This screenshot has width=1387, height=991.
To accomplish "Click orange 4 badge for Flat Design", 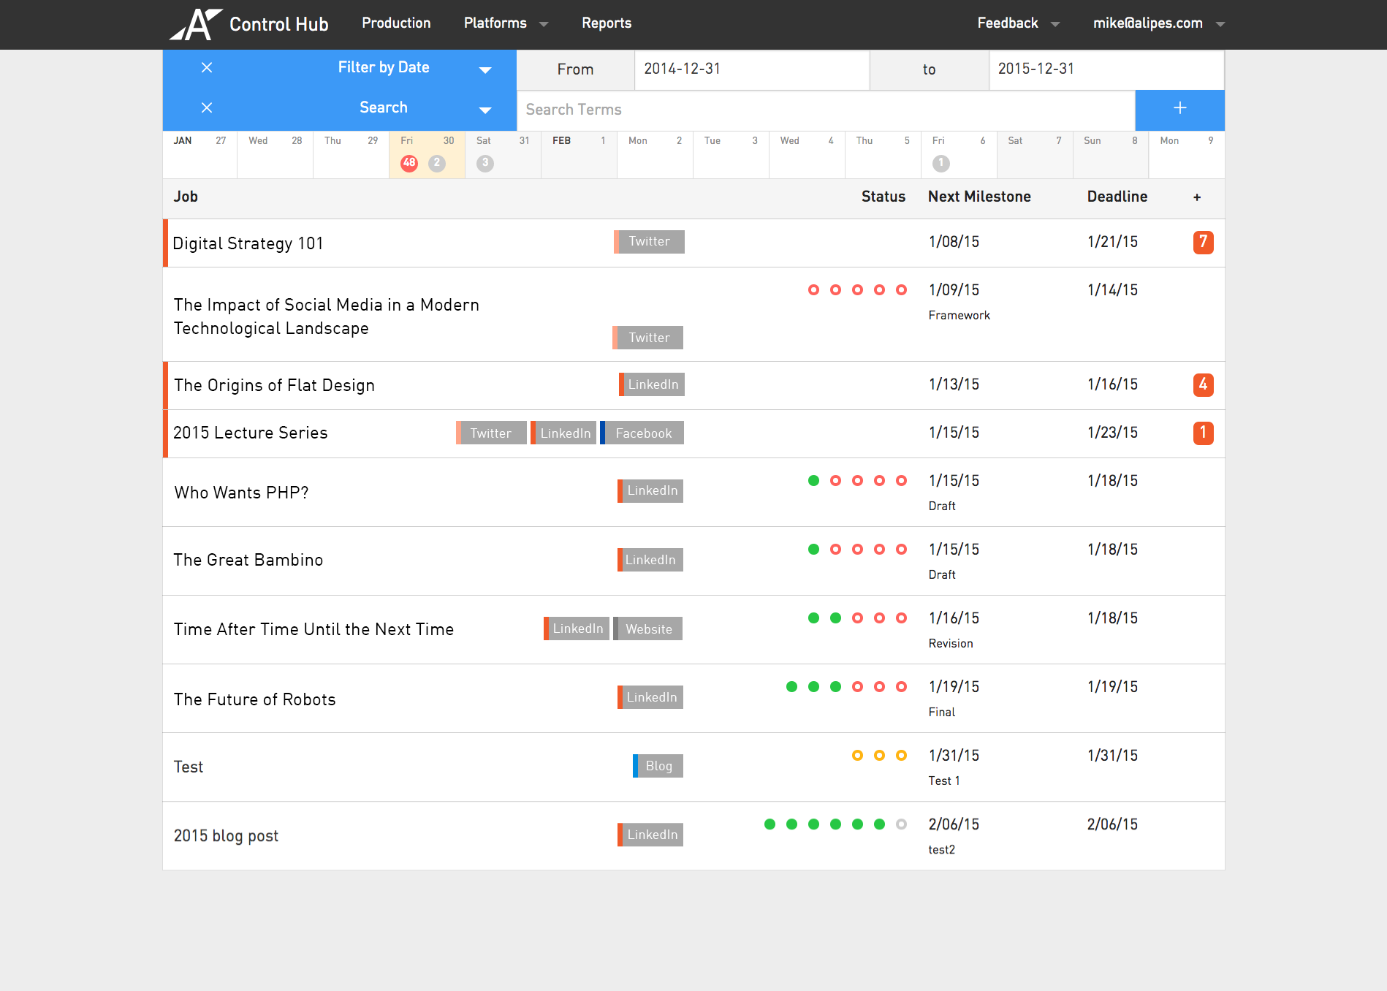I will pos(1203,384).
